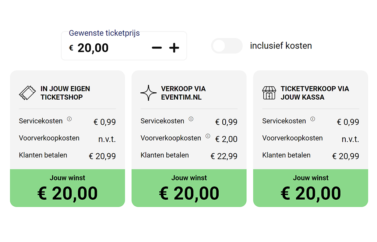Click the € 22,99 Klanten betalen amount
This screenshot has height=242, width=377.
(224, 156)
